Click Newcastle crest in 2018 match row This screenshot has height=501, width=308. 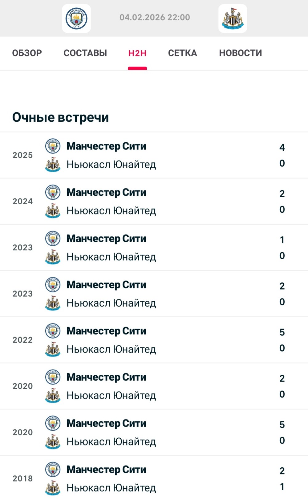(x=53, y=488)
